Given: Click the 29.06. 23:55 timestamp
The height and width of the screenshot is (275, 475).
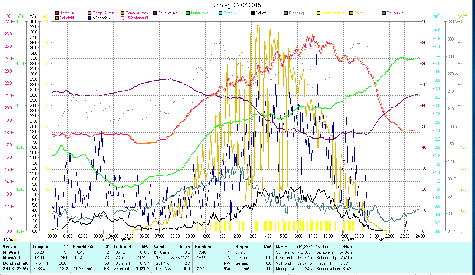Looking at the screenshot, I should point(15,269).
